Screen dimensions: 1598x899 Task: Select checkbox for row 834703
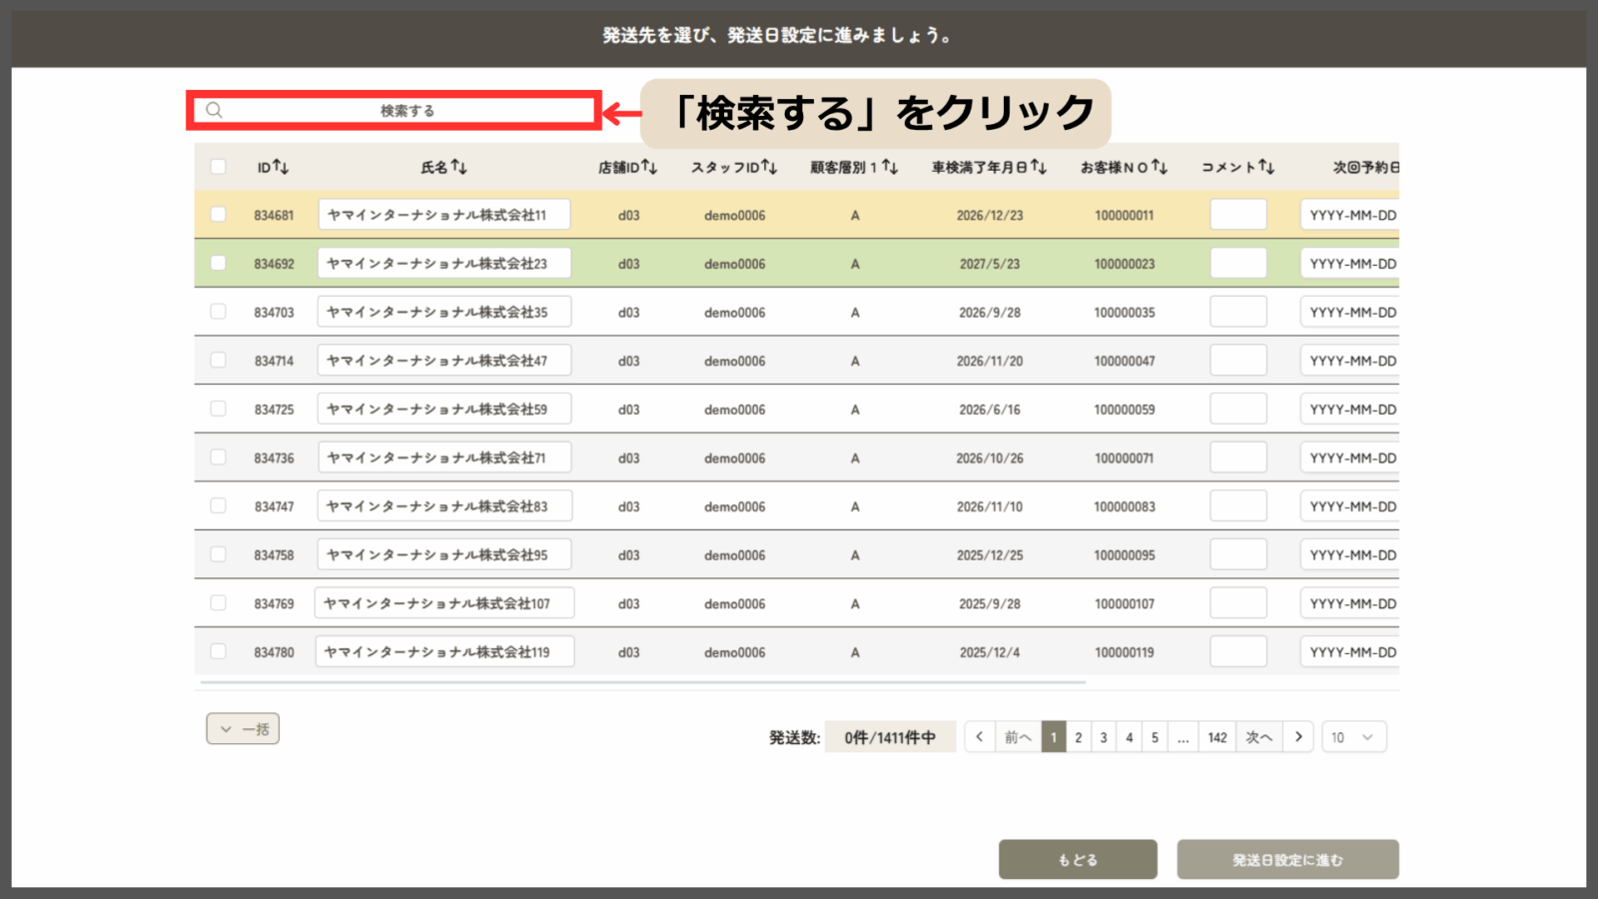pos(218,312)
